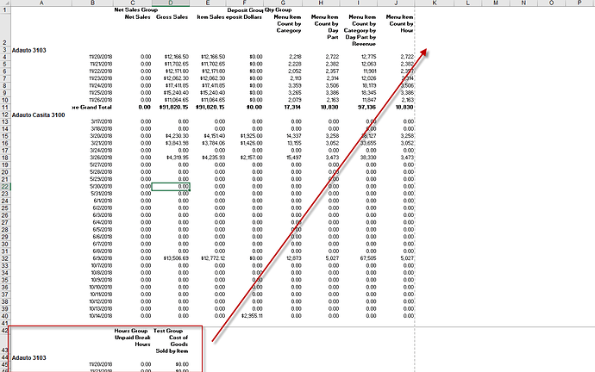Click date cell 6/9/2018
Image resolution: width=595 pixels, height=372 pixels.
click(x=103, y=258)
